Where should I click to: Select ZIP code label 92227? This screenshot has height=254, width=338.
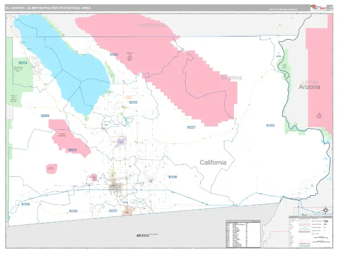tap(191, 127)
